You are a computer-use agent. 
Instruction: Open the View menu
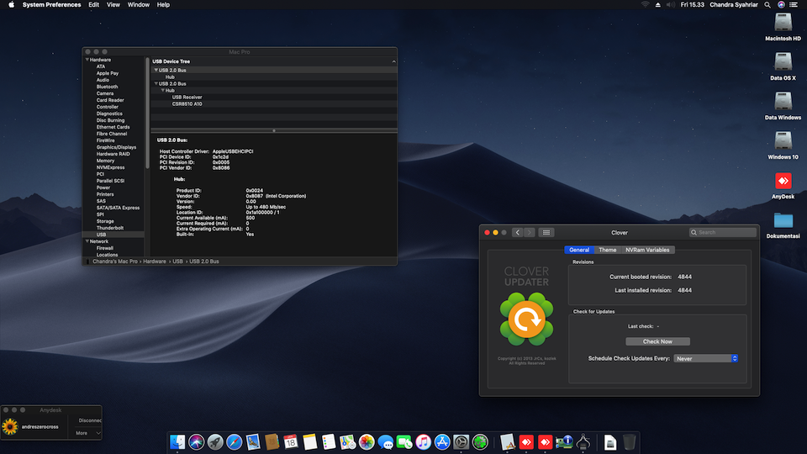(x=113, y=5)
